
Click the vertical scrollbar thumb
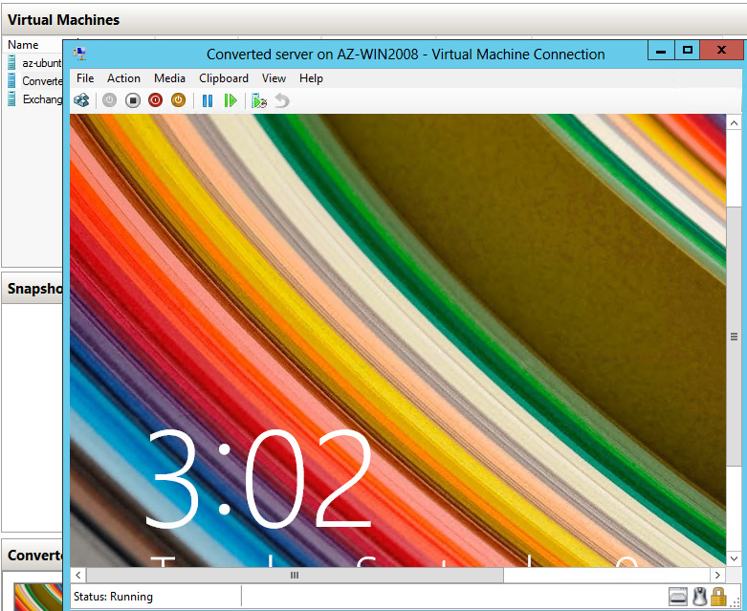tap(734, 337)
